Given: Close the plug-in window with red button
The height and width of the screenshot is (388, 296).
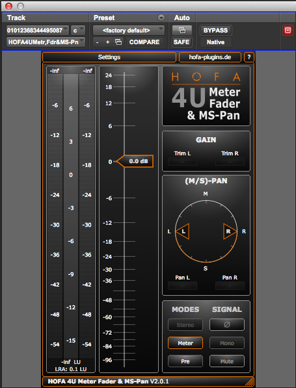Looking at the screenshot, I should 8,6.
